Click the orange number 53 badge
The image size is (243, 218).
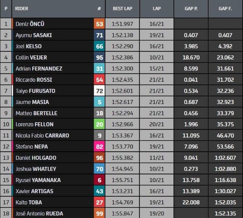click(x=99, y=24)
